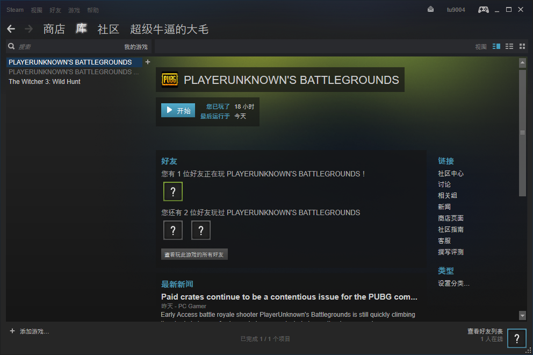
Task: Open the 好友 menu
Action: (x=55, y=10)
